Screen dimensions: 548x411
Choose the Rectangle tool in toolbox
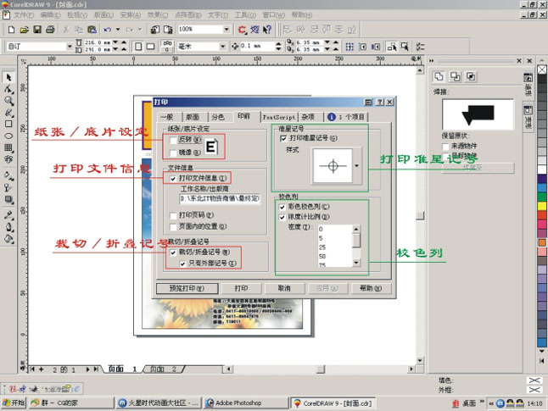pos(8,123)
